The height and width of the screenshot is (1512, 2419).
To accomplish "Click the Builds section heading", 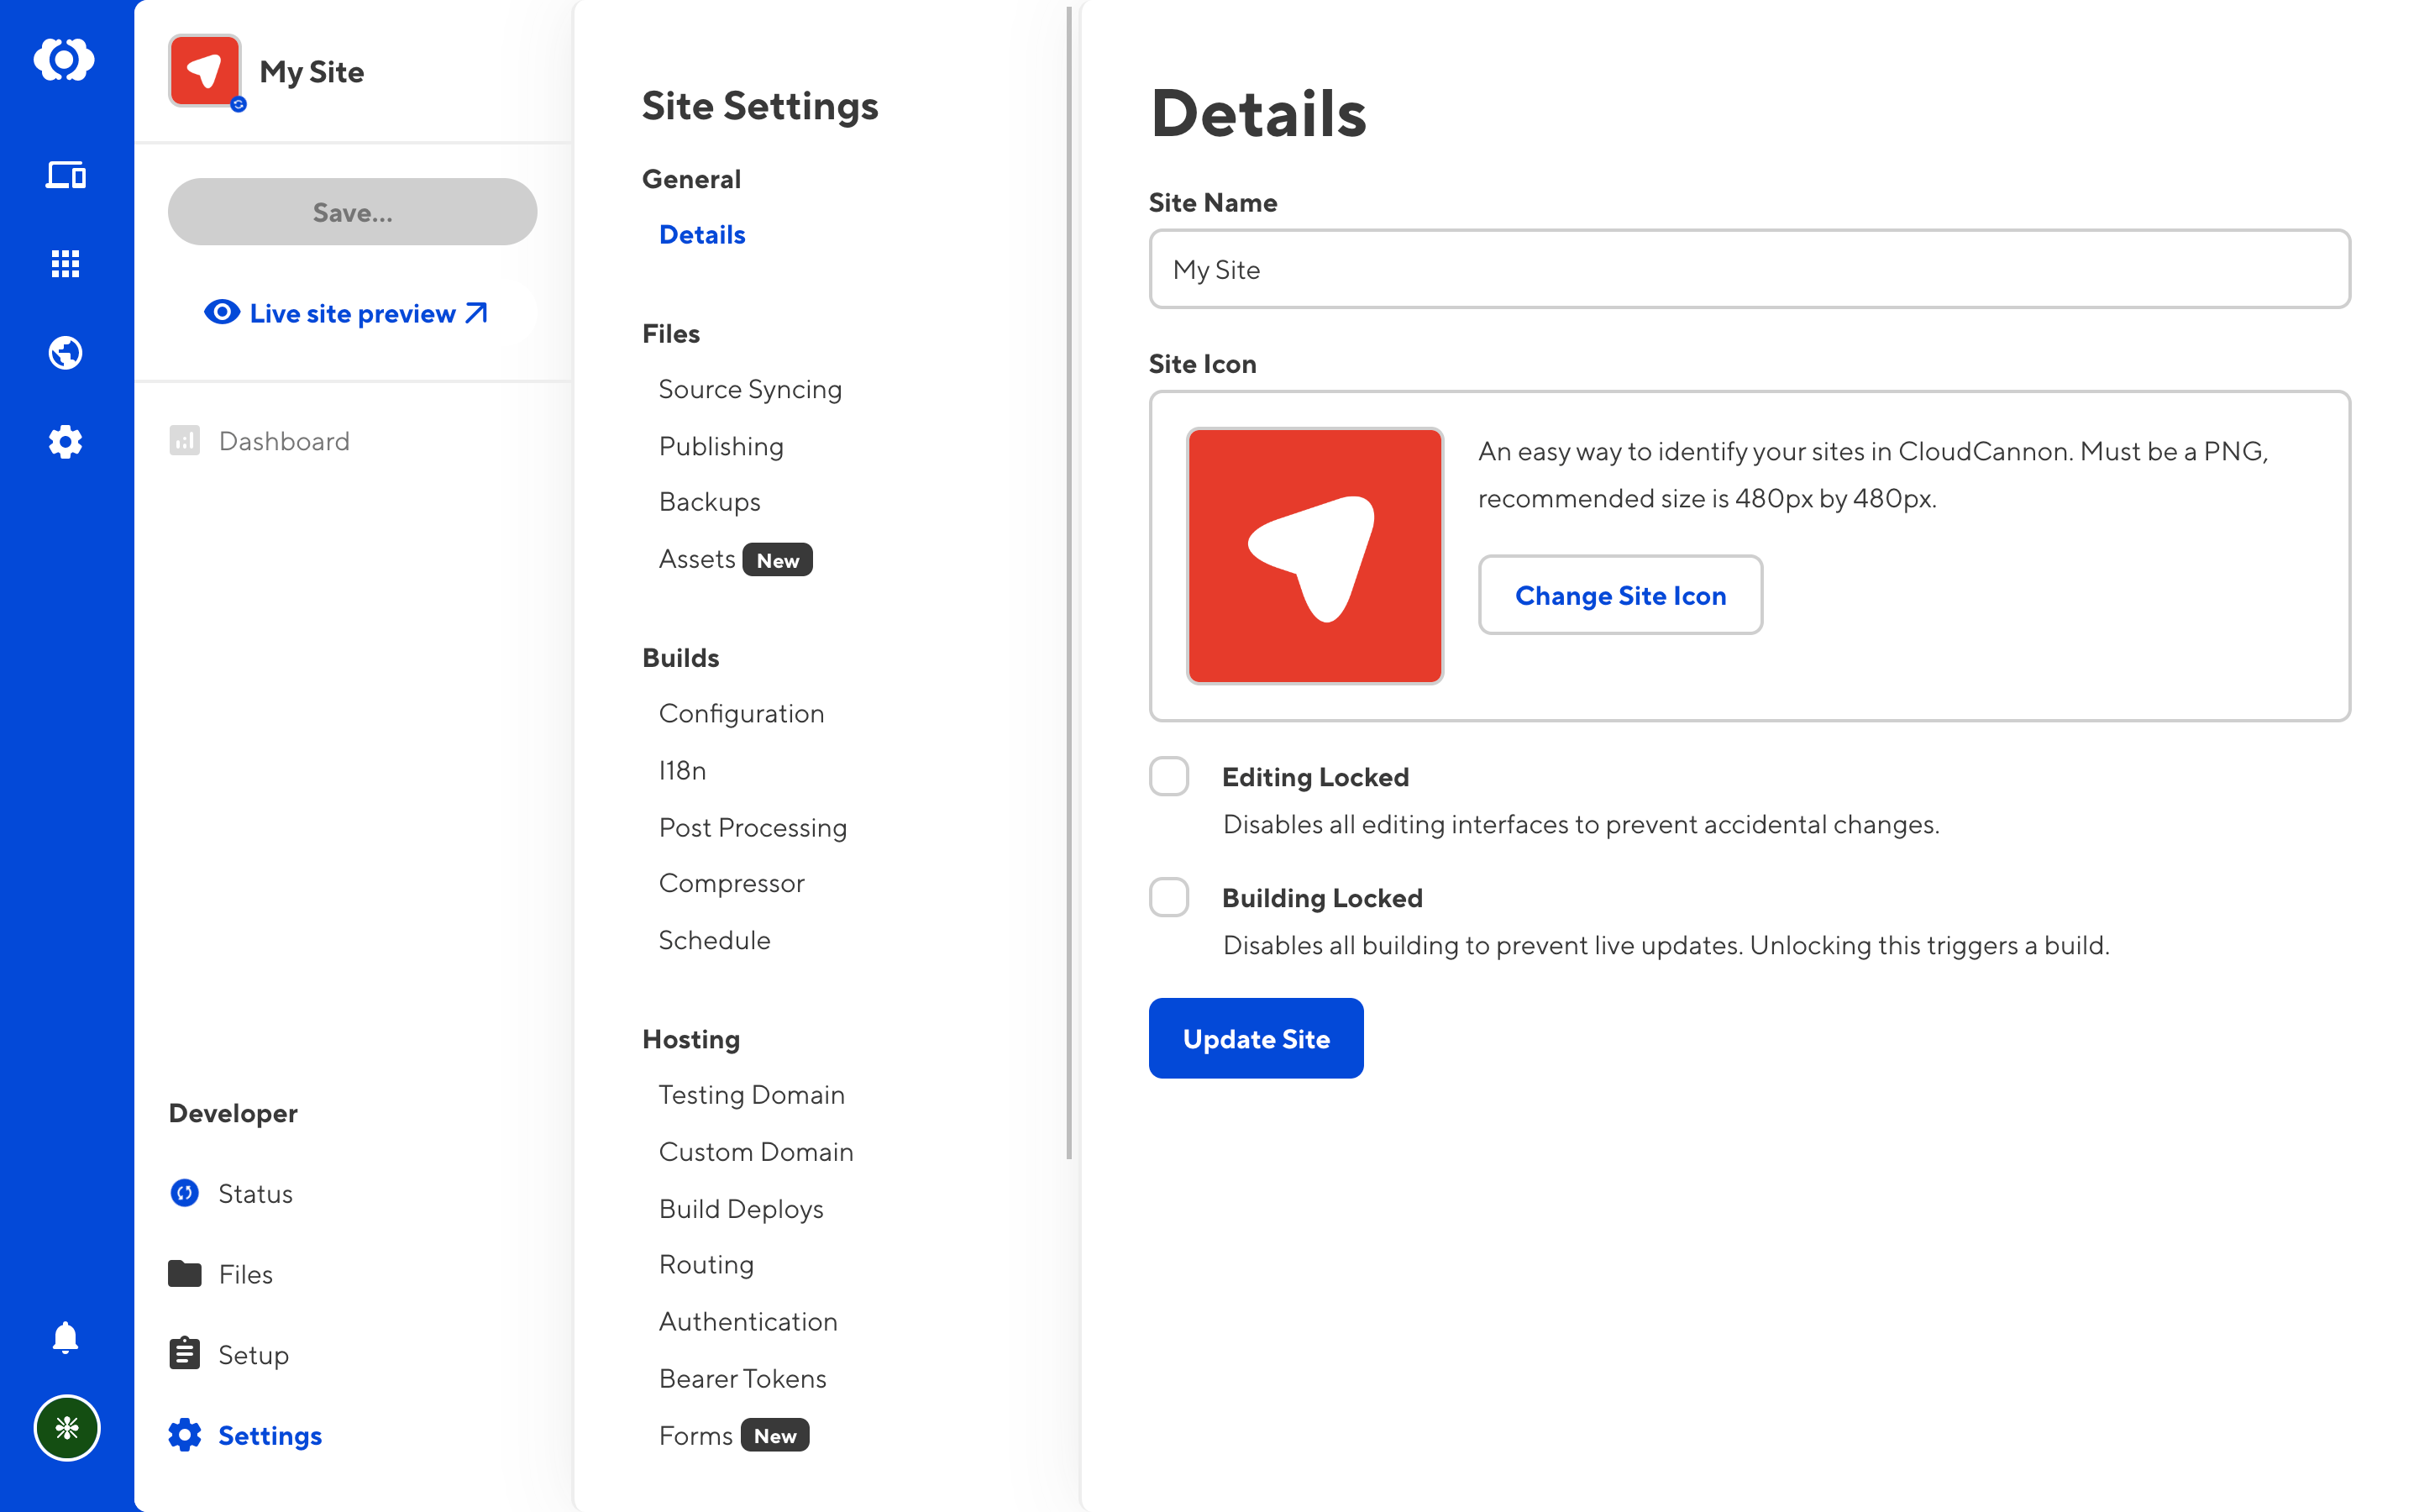I will click(680, 658).
